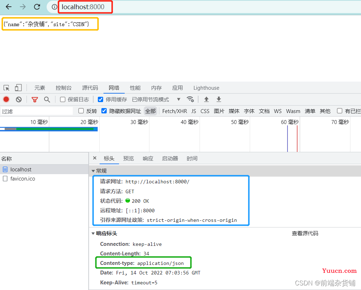
Task: Open the 内存 tab
Action: [x=156, y=88]
